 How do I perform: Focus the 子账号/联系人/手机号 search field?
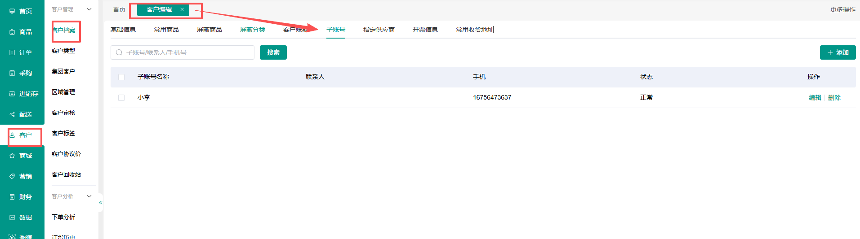183,52
